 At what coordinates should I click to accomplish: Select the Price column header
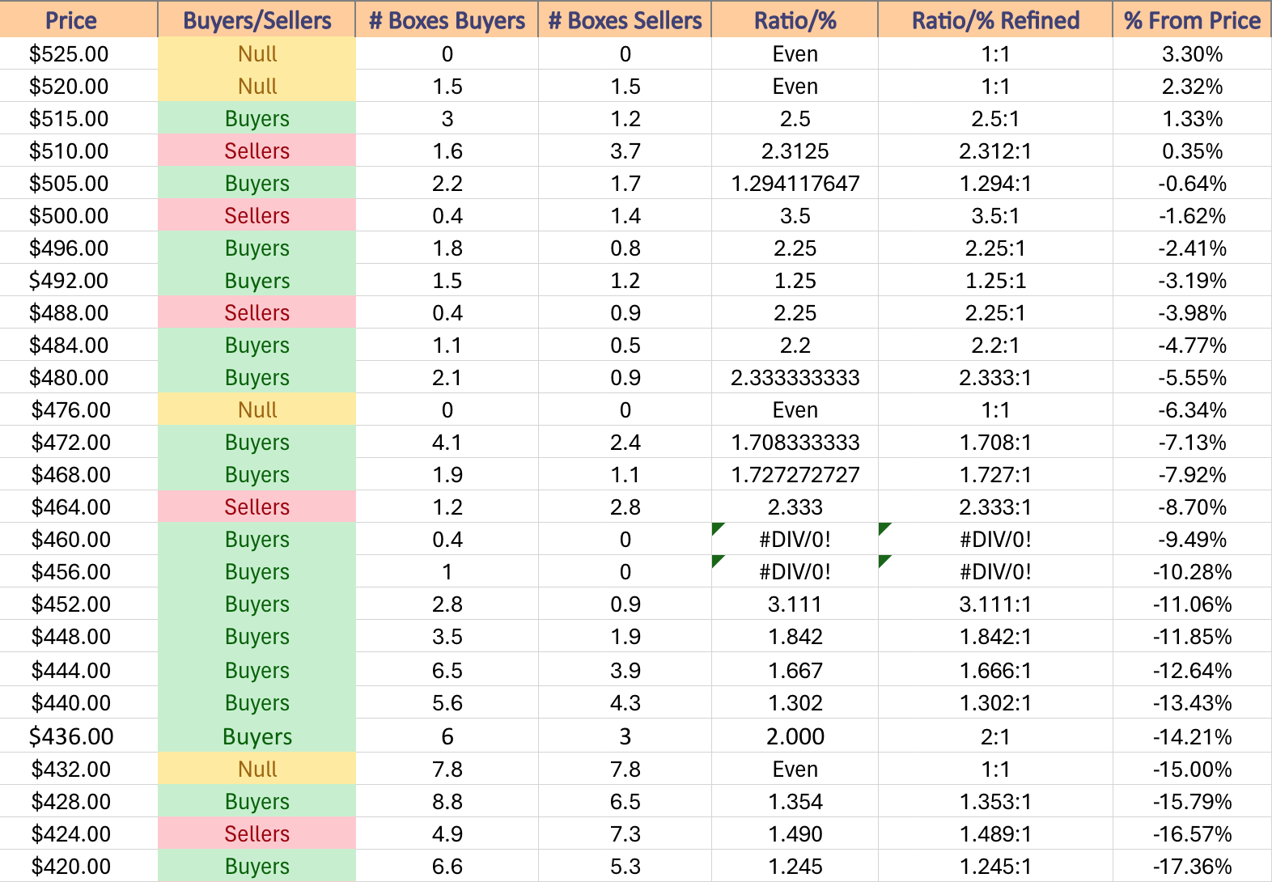[x=78, y=19]
